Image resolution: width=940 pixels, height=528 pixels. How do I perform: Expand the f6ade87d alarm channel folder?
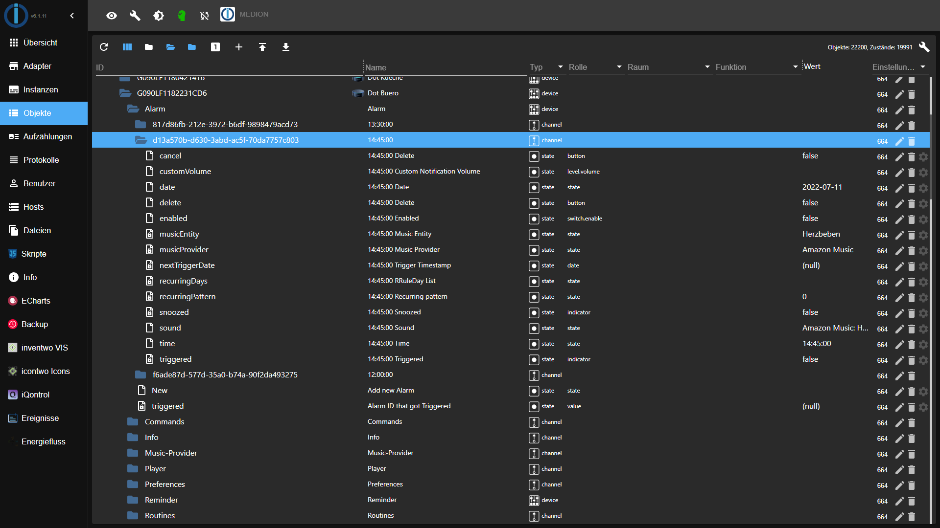pyautogui.click(x=141, y=374)
